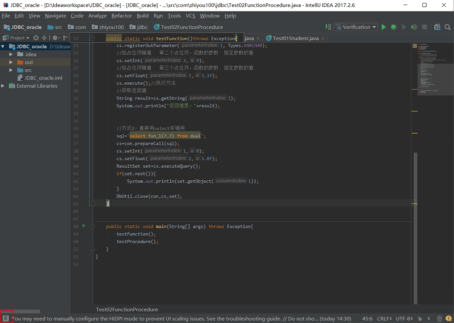Click the 45:6 cursor position indicator

tap(367, 318)
